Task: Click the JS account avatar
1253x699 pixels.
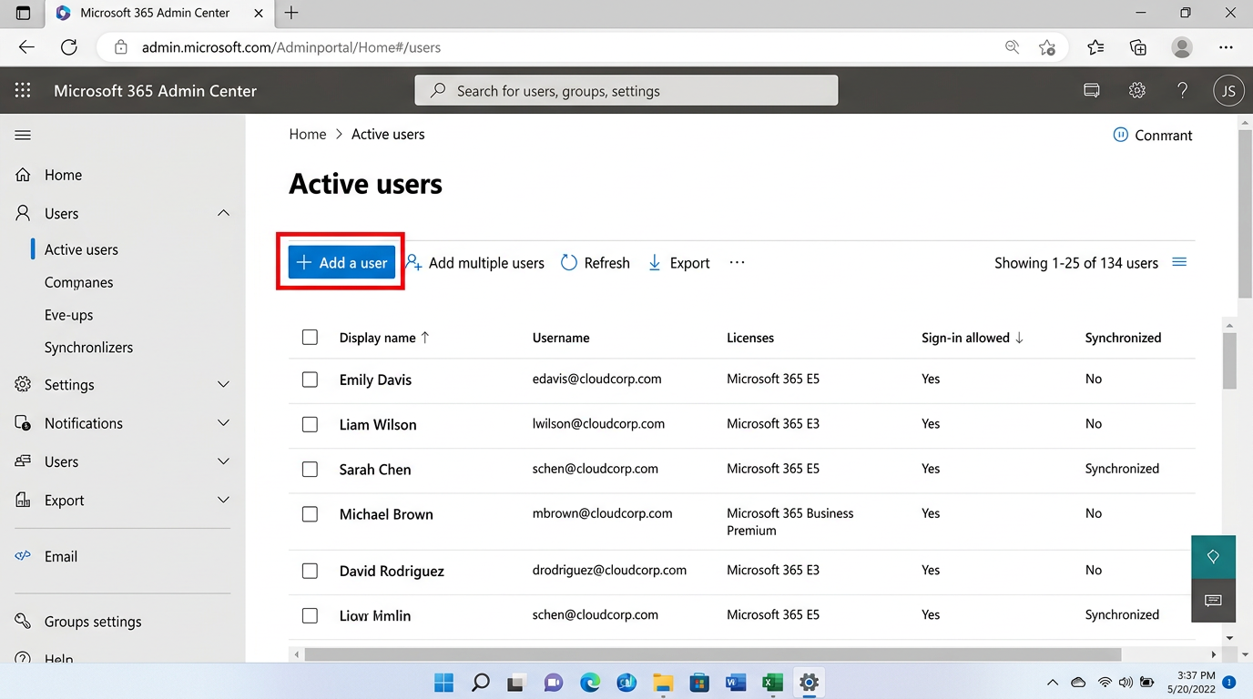Action: [1228, 90]
